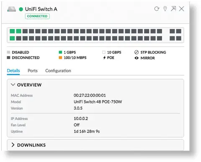The image size is (201, 162).
Task: Click the Disconnected dark gray legend swatch
Action: click(8, 57)
